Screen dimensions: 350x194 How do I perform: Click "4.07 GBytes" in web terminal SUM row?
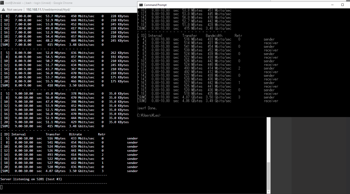pos(56,171)
